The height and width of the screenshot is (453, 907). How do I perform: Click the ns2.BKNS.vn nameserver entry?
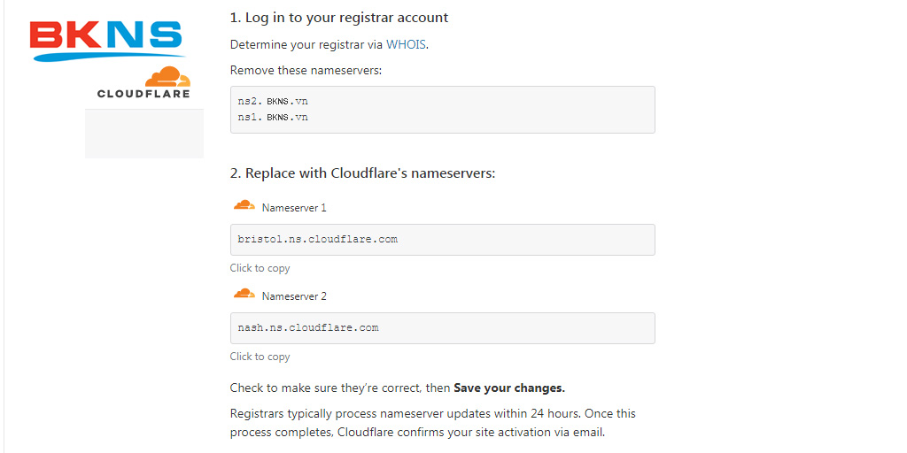pyautogui.click(x=273, y=101)
